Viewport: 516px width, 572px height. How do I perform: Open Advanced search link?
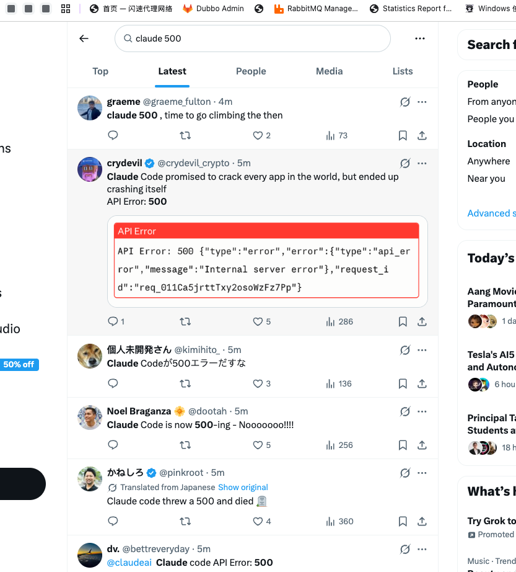click(x=491, y=213)
